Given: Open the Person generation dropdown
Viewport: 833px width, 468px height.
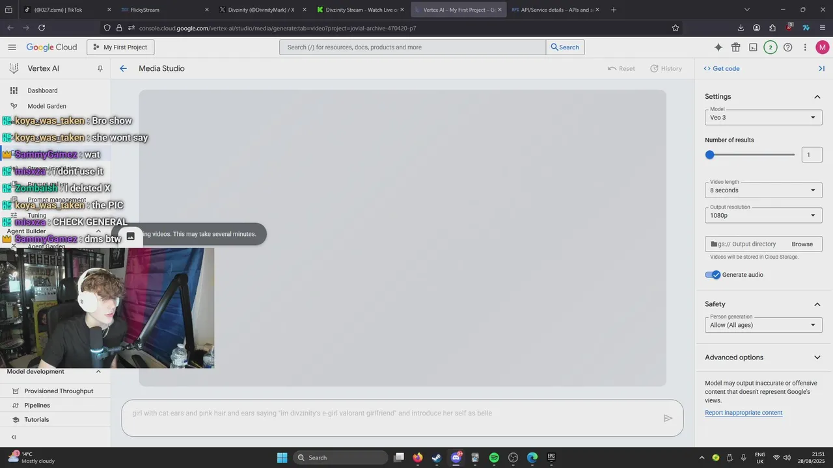Looking at the screenshot, I should [763, 324].
